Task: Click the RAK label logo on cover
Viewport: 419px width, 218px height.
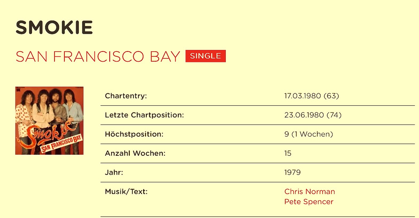Action: tap(18, 90)
